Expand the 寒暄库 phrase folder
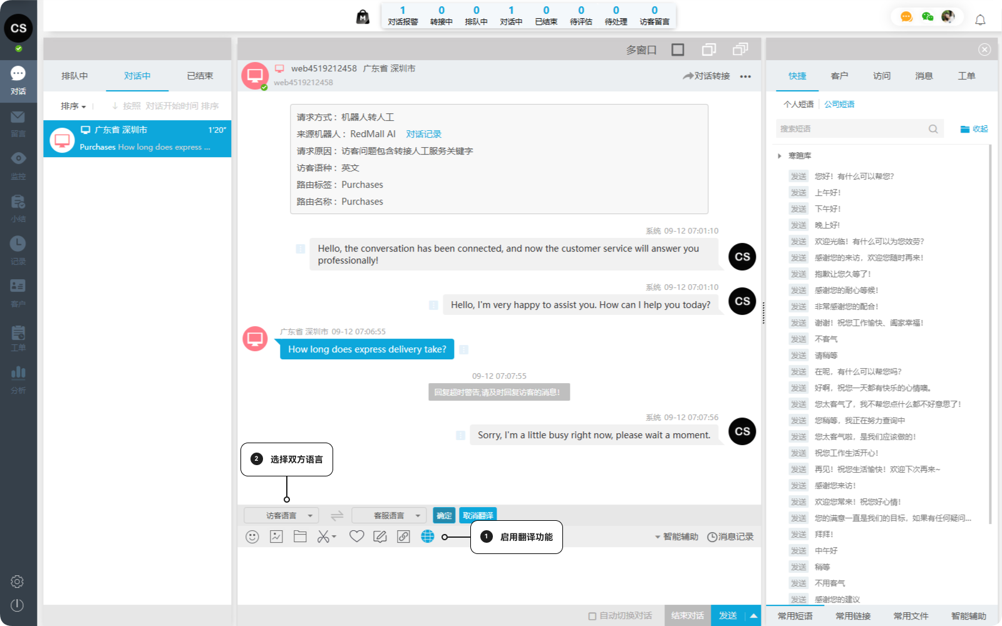This screenshot has height=626, width=1002. point(780,156)
